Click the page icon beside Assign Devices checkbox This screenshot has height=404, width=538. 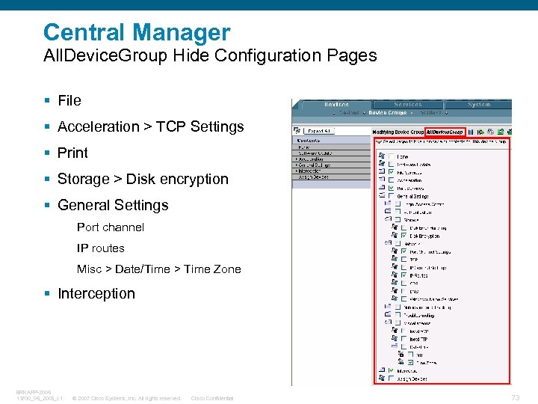pos(382,379)
